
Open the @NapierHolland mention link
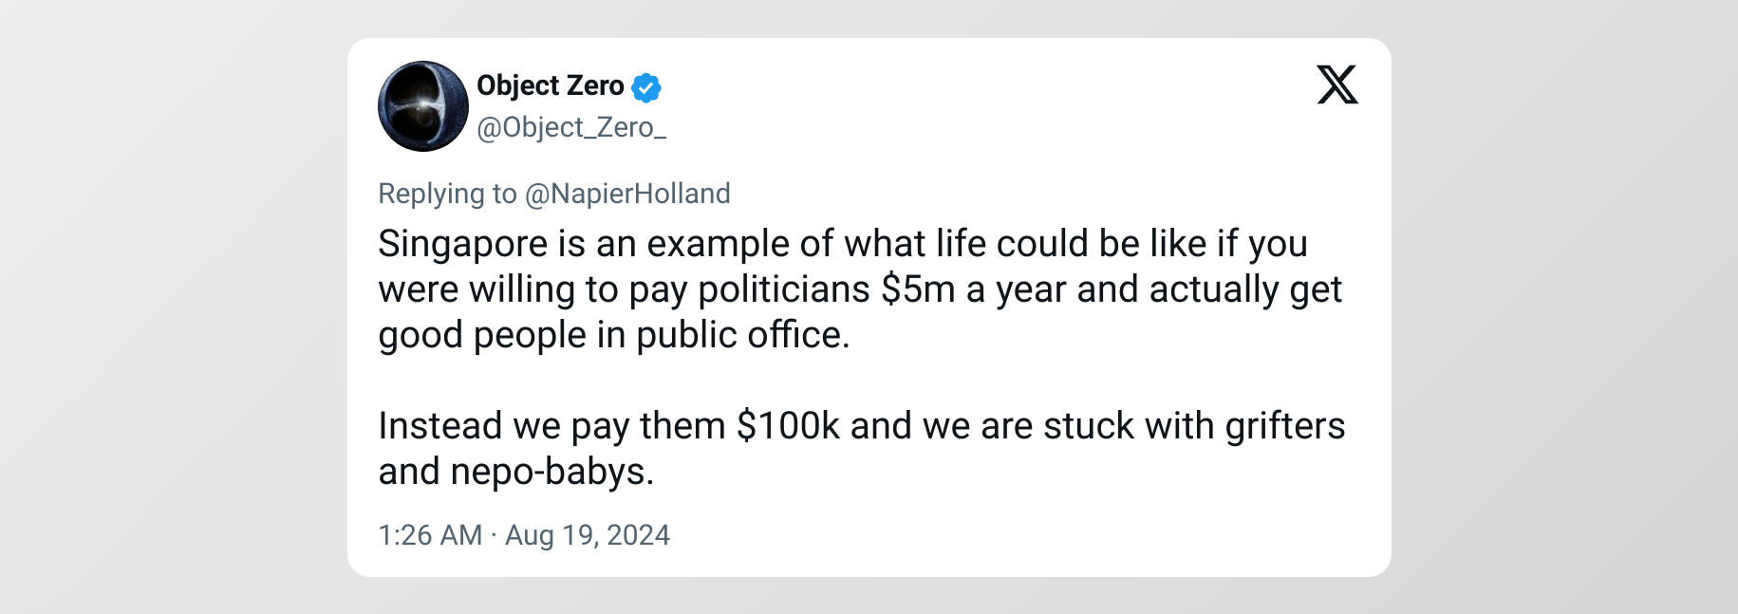point(627,194)
